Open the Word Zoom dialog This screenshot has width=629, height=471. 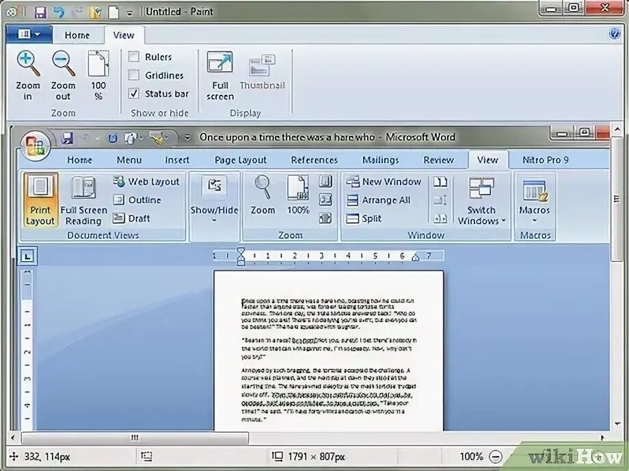[x=263, y=195]
